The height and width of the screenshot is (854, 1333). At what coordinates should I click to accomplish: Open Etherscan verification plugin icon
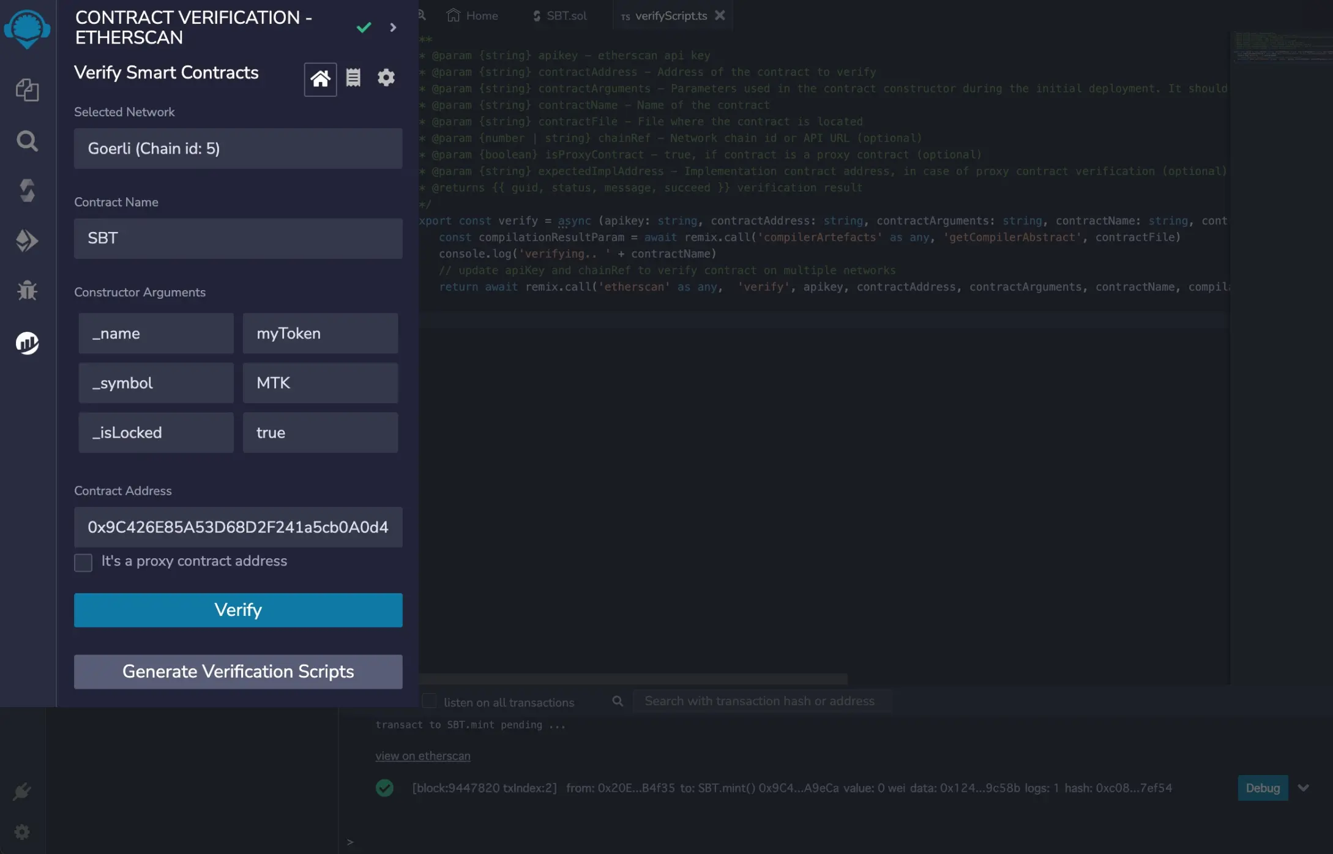coord(27,343)
